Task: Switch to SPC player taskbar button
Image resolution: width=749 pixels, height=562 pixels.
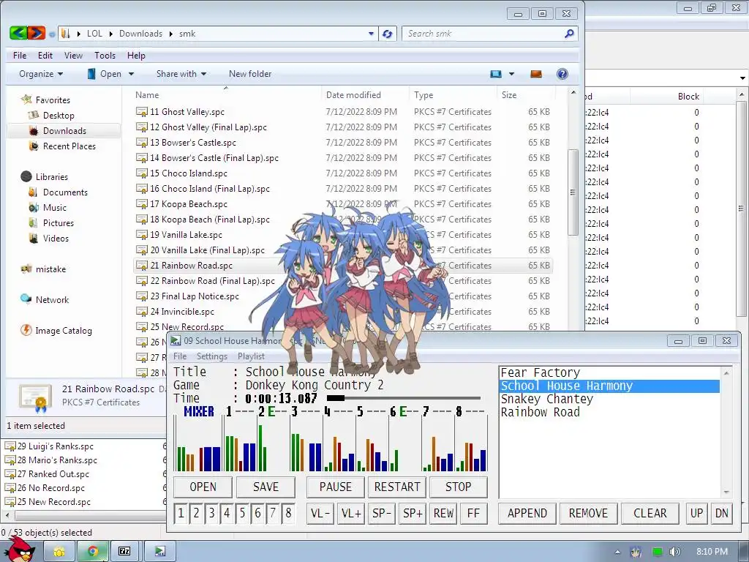Action: coord(160,552)
